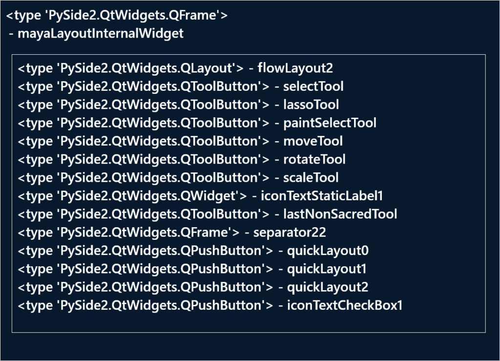Select the moveTool entry
500x361 pixels.
(x=312, y=141)
